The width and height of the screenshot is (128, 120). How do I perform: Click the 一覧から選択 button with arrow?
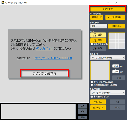[115, 17]
